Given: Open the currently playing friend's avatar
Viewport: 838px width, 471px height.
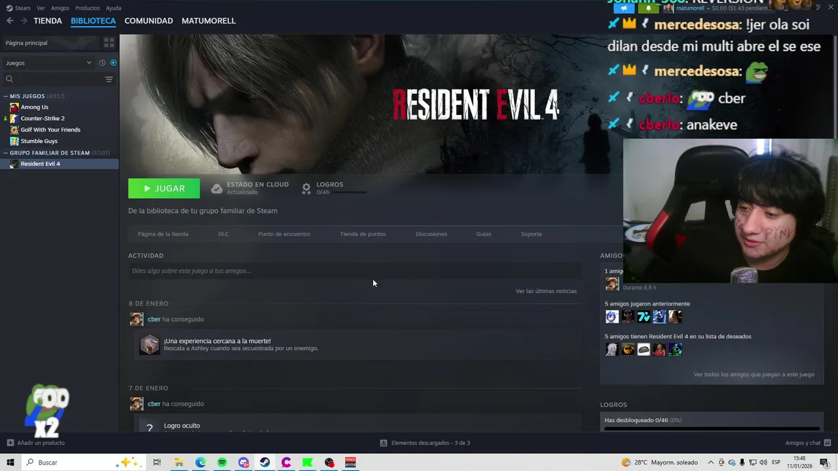Looking at the screenshot, I should point(612,284).
